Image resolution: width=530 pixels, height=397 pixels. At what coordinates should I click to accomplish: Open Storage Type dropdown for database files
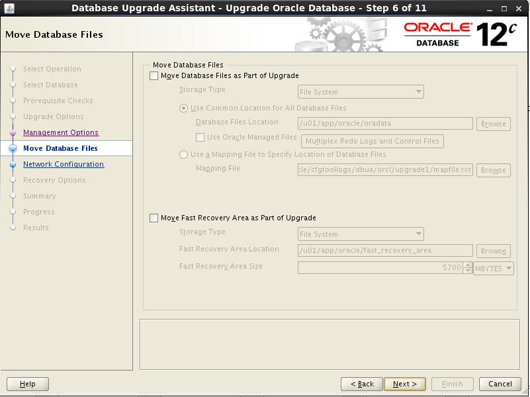tap(361, 92)
